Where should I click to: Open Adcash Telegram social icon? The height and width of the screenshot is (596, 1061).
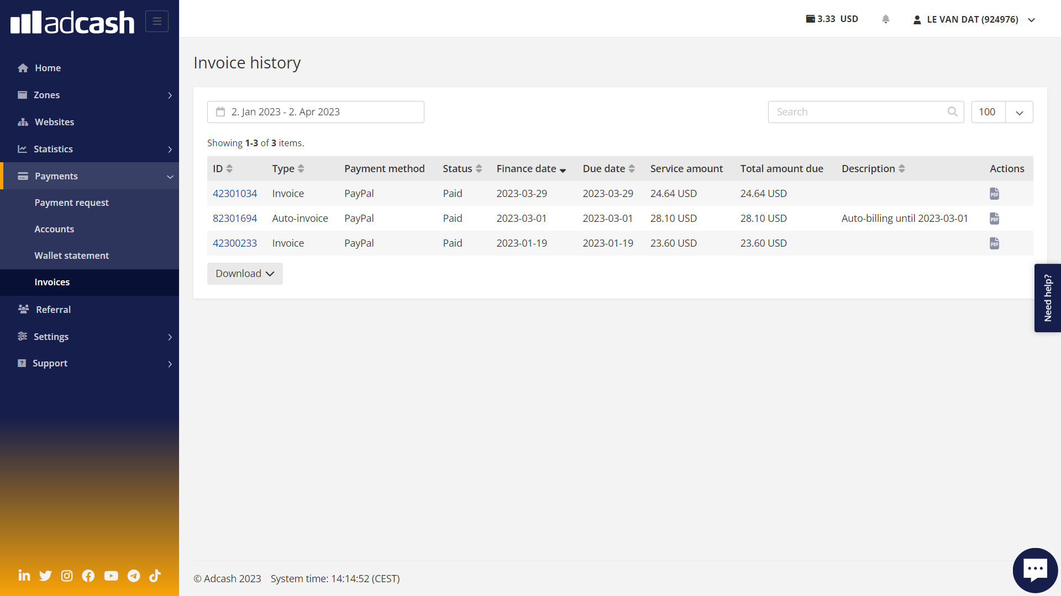pyautogui.click(x=134, y=576)
